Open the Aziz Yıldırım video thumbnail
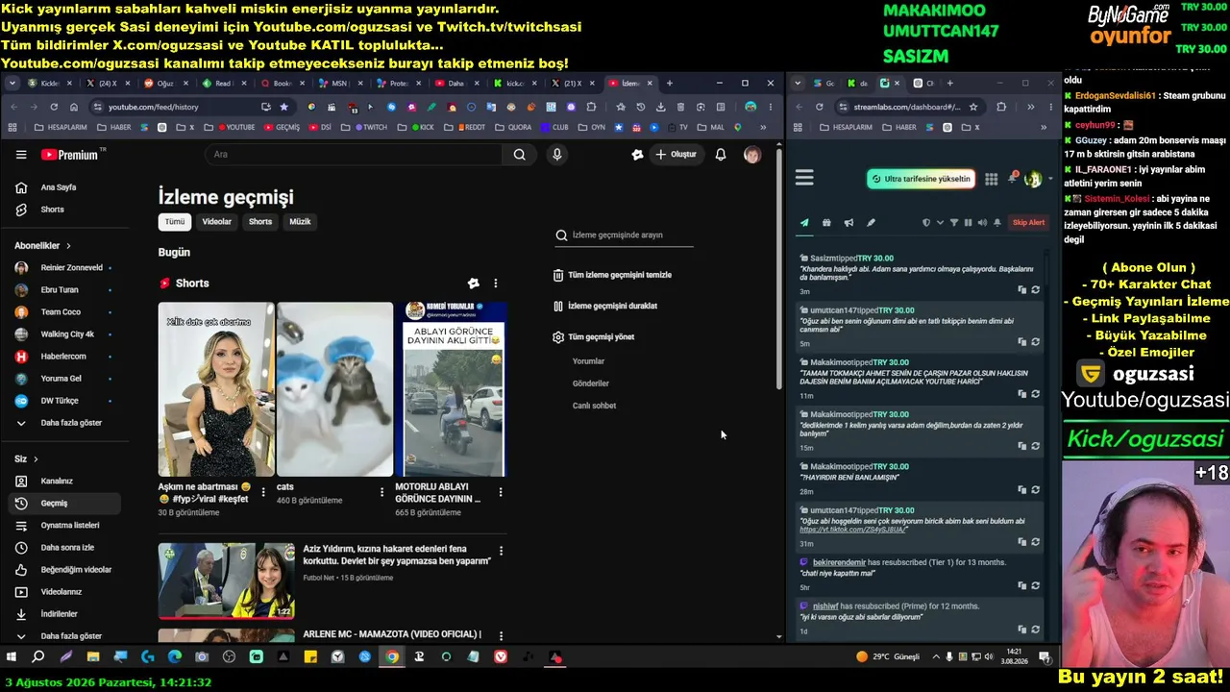 (227, 581)
